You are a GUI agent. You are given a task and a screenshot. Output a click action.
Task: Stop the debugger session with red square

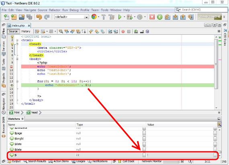(152, 17)
